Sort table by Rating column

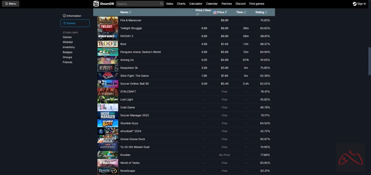pyautogui.click(x=261, y=12)
